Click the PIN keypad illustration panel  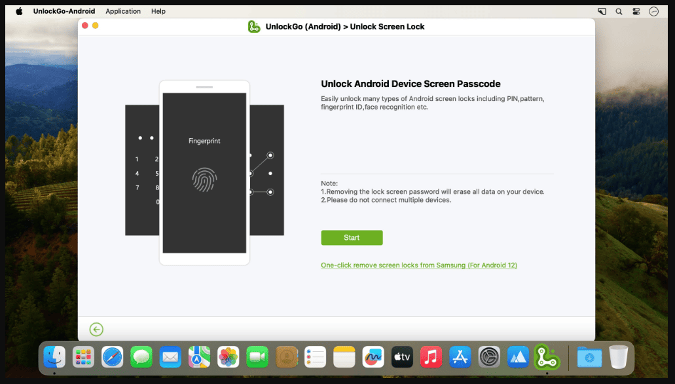142,170
